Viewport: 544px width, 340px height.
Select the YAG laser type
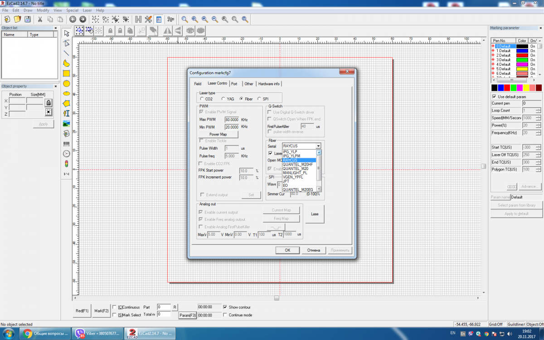223,99
